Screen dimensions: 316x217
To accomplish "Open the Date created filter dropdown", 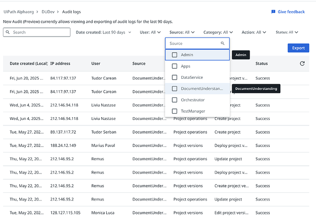I will point(104,32).
